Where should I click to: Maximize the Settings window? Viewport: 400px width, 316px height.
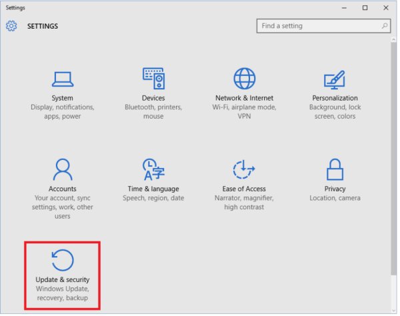[365, 7]
